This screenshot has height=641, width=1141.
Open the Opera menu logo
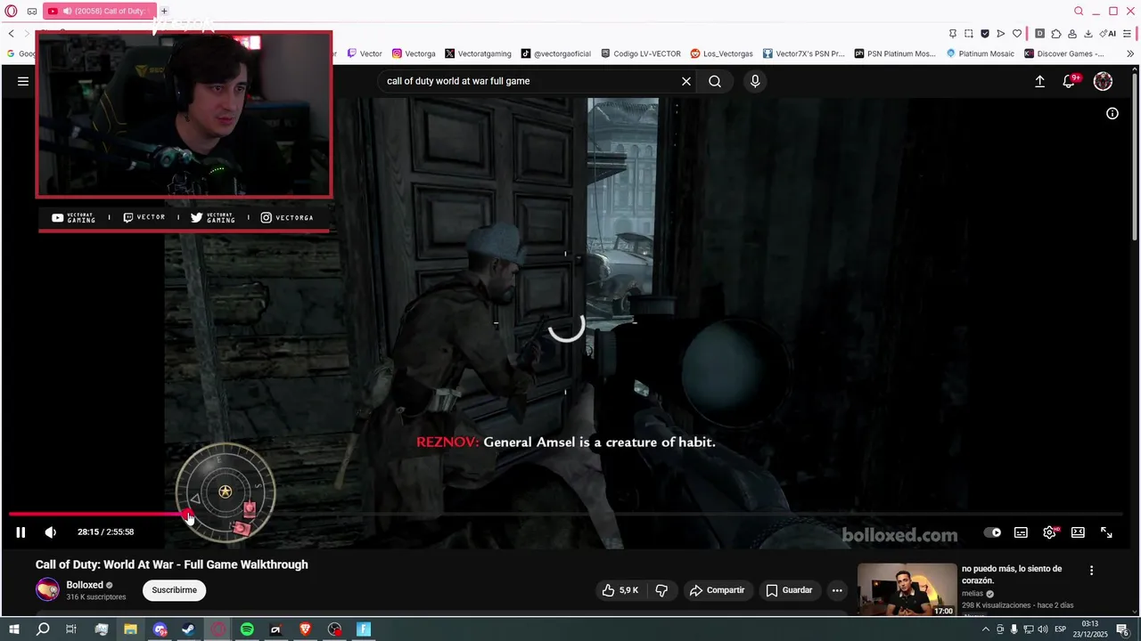tap(11, 11)
